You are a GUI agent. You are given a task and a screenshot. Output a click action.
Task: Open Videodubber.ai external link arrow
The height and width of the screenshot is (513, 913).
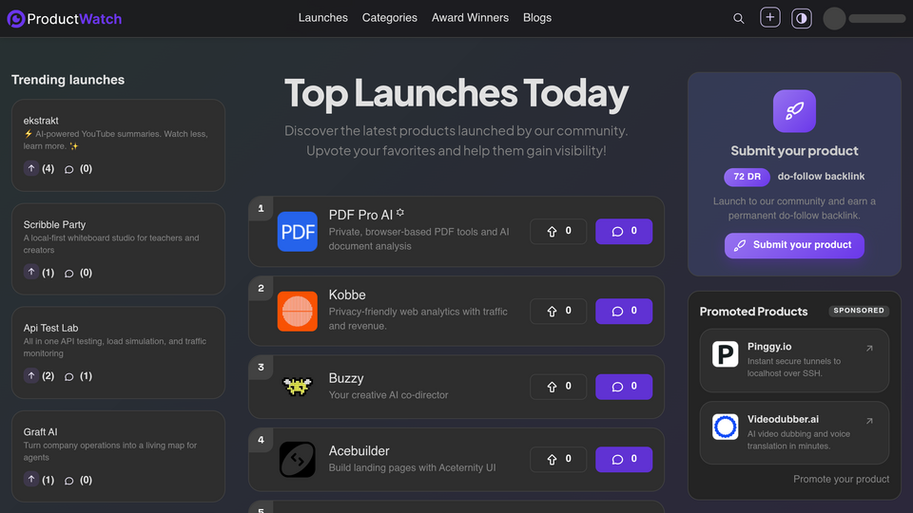(x=869, y=421)
